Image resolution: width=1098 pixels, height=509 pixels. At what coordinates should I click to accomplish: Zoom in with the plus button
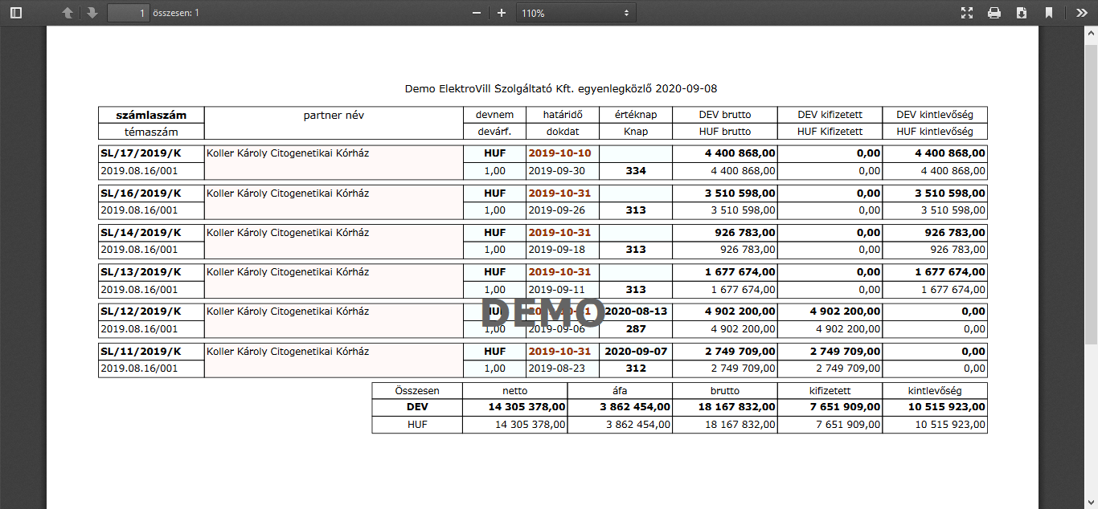502,13
